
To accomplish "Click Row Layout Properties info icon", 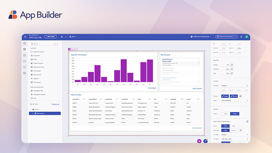I will (247, 122).
